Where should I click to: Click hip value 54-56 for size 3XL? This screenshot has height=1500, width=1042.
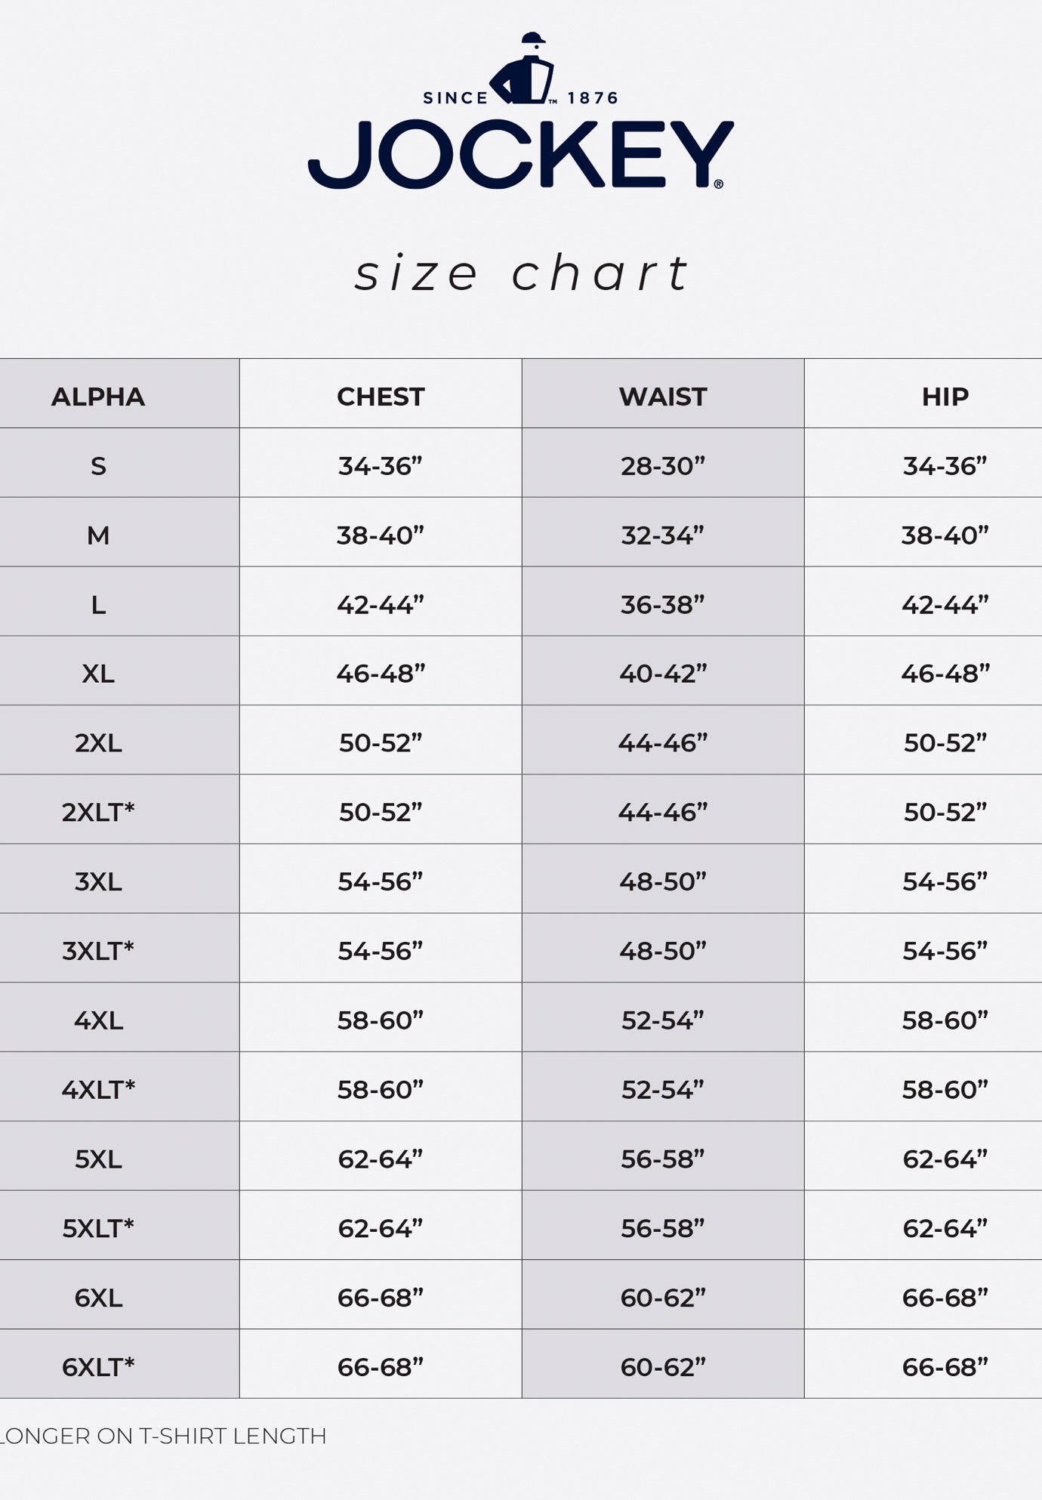[945, 881]
